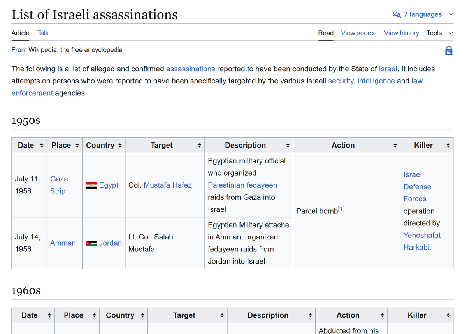Click the Parcel bomb footnote [1]

click(341, 209)
